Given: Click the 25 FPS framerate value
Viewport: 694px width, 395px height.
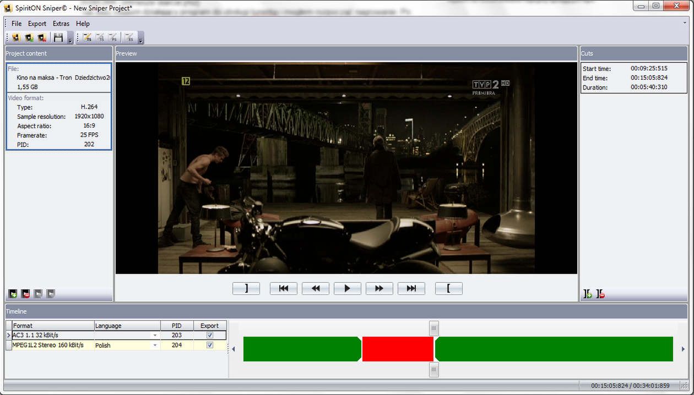Looking at the screenshot, I should coord(89,135).
